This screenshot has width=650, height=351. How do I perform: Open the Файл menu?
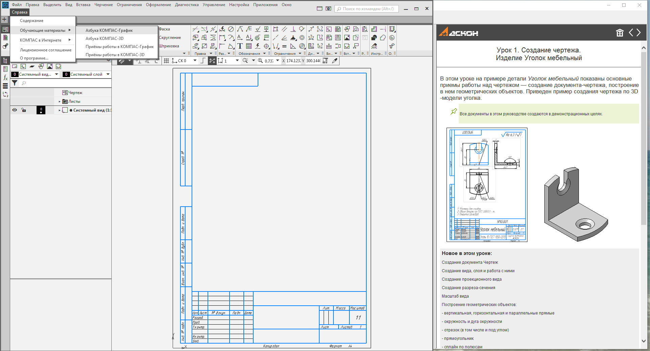[17, 5]
